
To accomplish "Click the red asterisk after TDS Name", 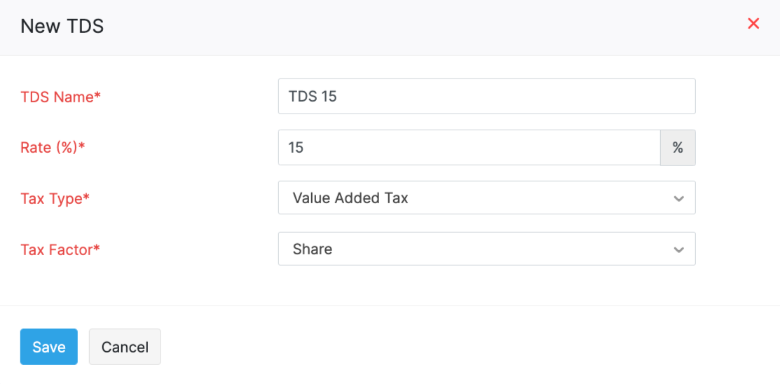I will point(97,96).
